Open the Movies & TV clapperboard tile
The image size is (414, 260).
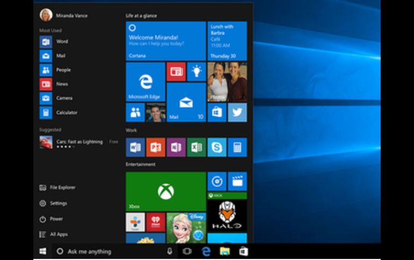[237, 181]
